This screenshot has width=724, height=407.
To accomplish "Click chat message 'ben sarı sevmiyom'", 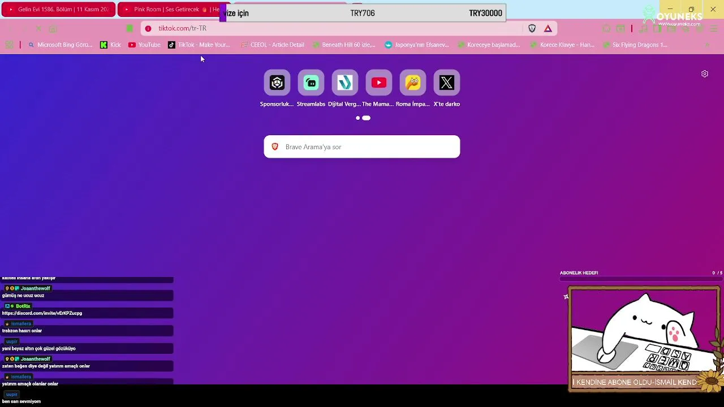I will coord(21,401).
